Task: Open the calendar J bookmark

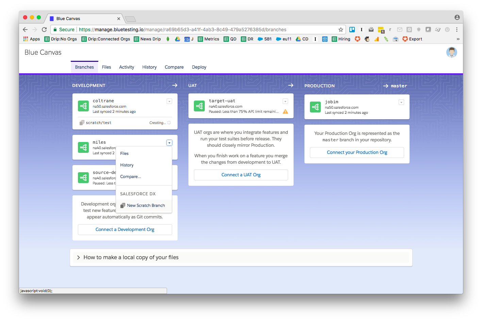Action: click(189, 39)
